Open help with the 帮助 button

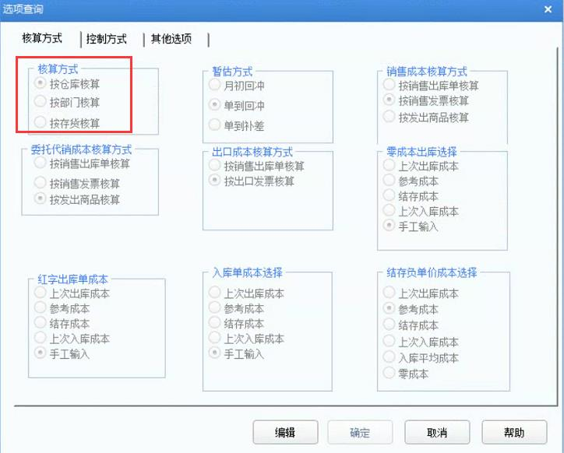click(x=514, y=433)
